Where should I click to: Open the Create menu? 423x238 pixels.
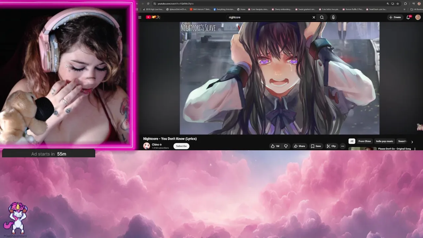coord(395,17)
